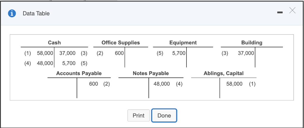
Task: Select the Office Supplies account heading
Action: tap(121, 43)
